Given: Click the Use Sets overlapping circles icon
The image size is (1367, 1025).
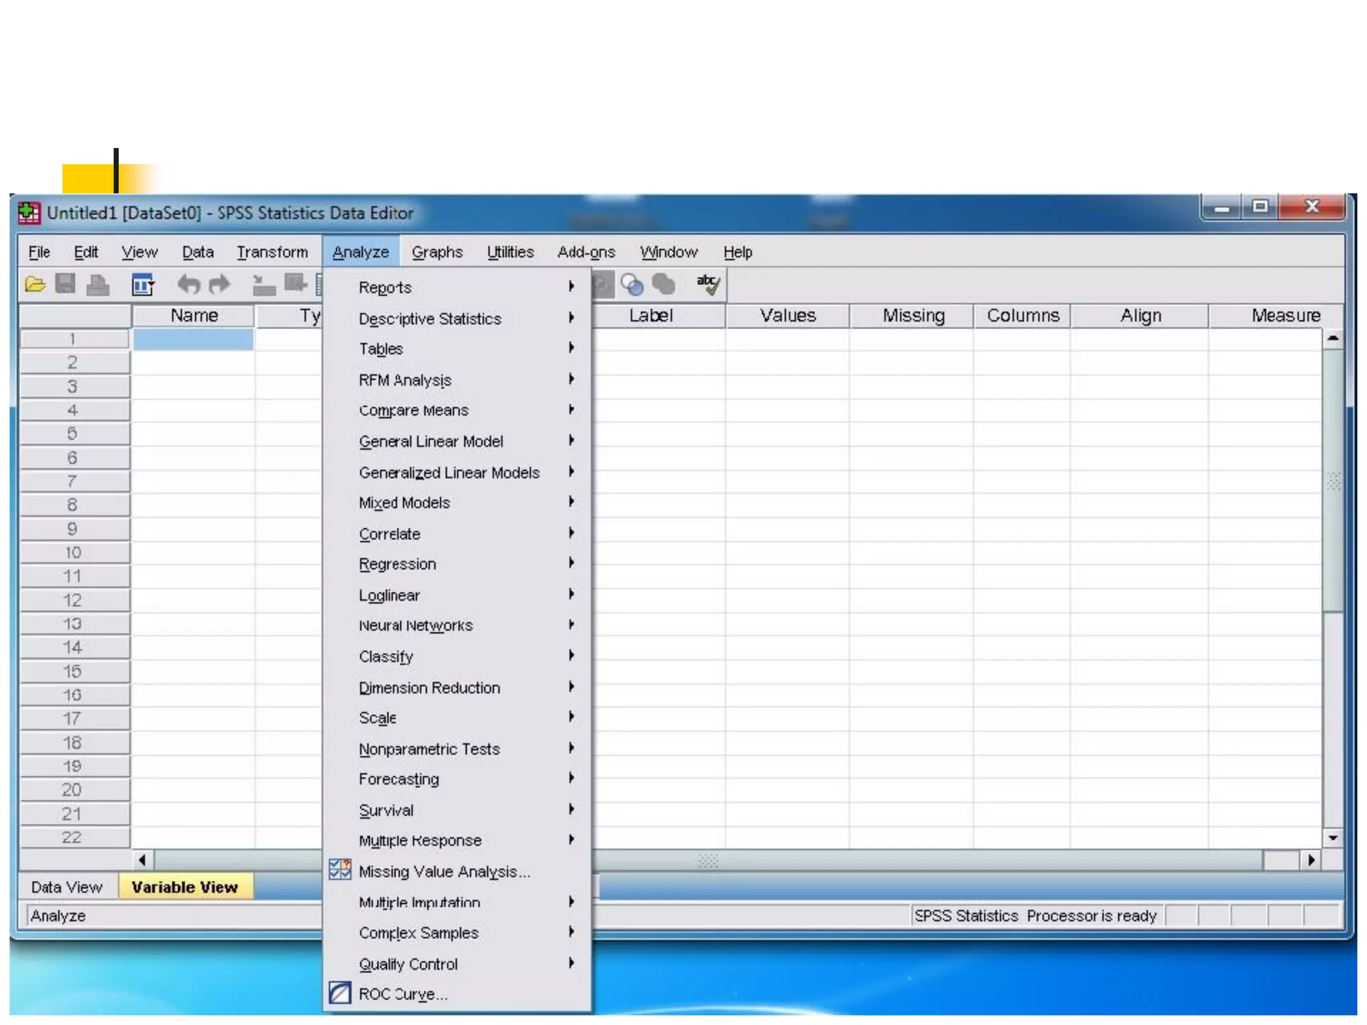Looking at the screenshot, I should pos(631,286).
